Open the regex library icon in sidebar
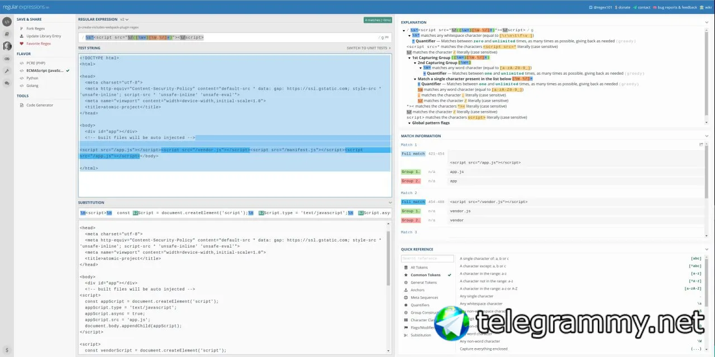 click(x=7, y=34)
